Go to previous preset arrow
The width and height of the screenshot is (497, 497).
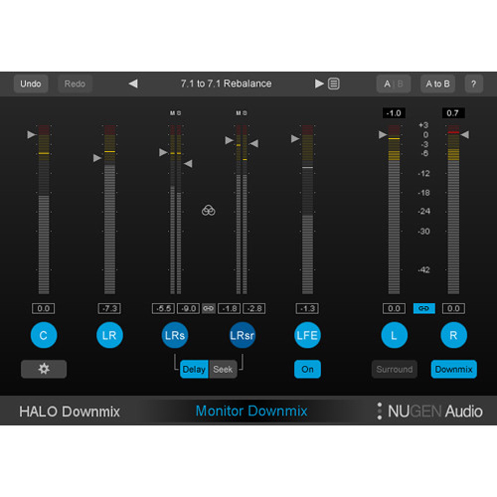click(133, 84)
